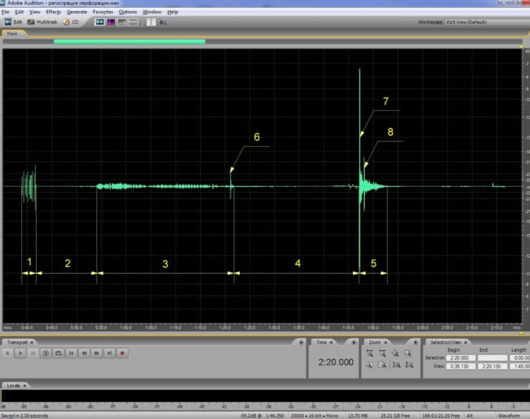This screenshot has width=530, height=419.
Task: Click the 2:20.000 time display
Action: click(x=335, y=362)
